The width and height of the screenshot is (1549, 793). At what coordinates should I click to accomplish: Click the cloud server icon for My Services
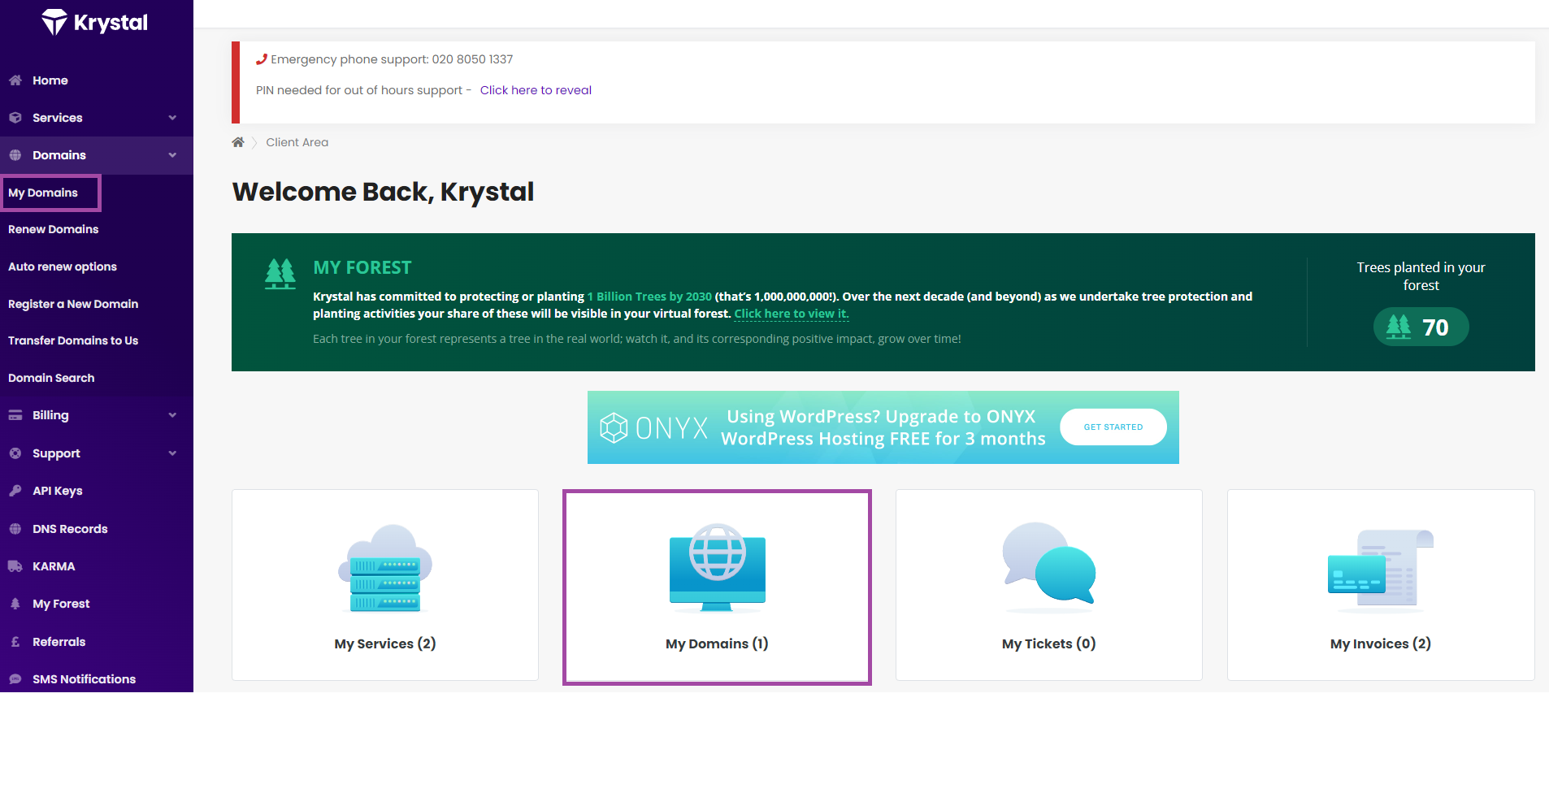385,568
